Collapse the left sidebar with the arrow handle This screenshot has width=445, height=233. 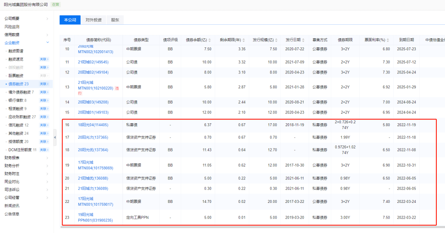pyautogui.click(x=55, y=137)
